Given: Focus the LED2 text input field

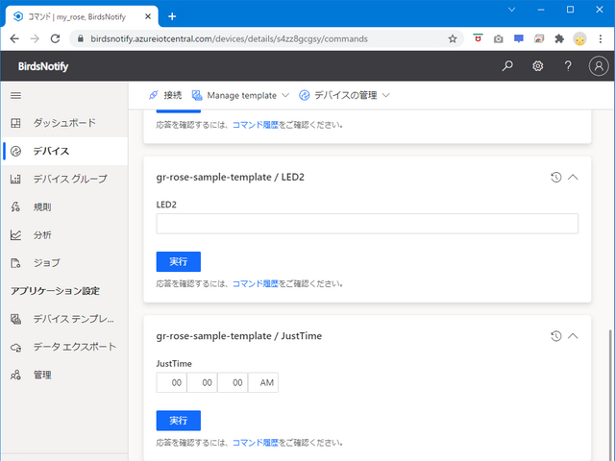Looking at the screenshot, I should click(367, 224).
